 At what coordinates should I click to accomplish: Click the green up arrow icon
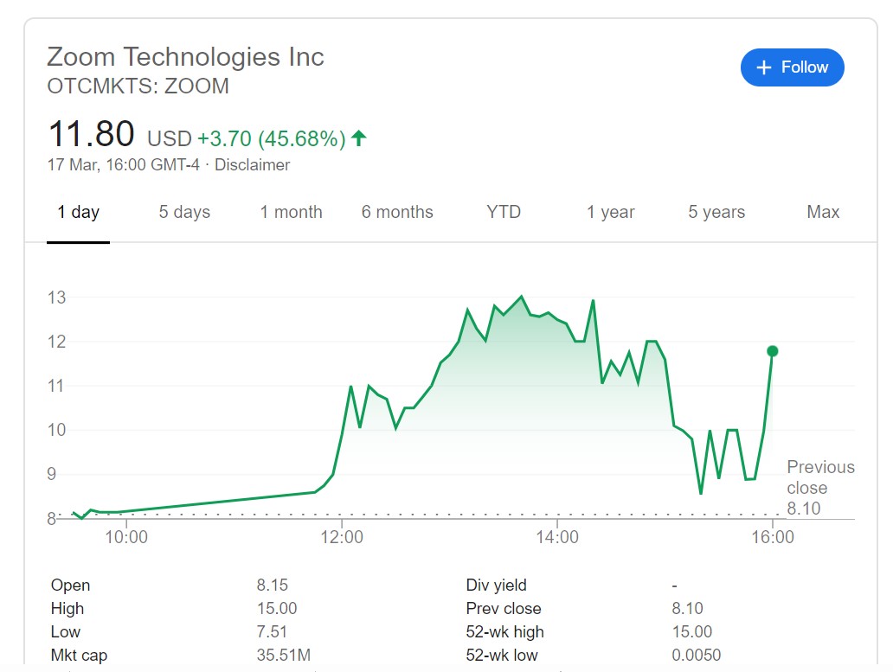point(359,138)
